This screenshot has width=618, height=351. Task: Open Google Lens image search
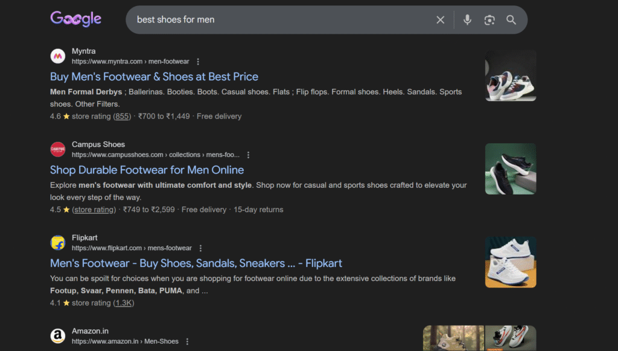[489, 20]
